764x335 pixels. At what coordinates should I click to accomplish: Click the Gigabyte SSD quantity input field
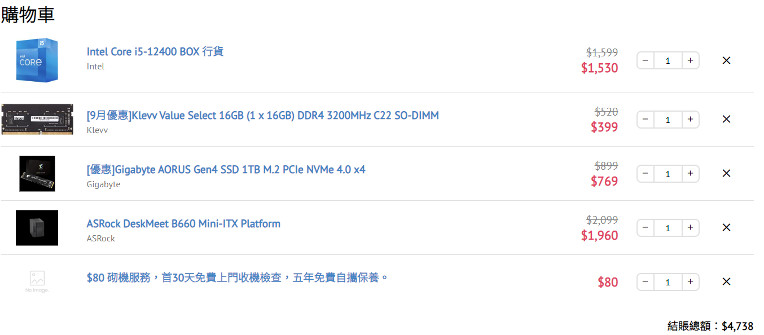coord(668,173)
